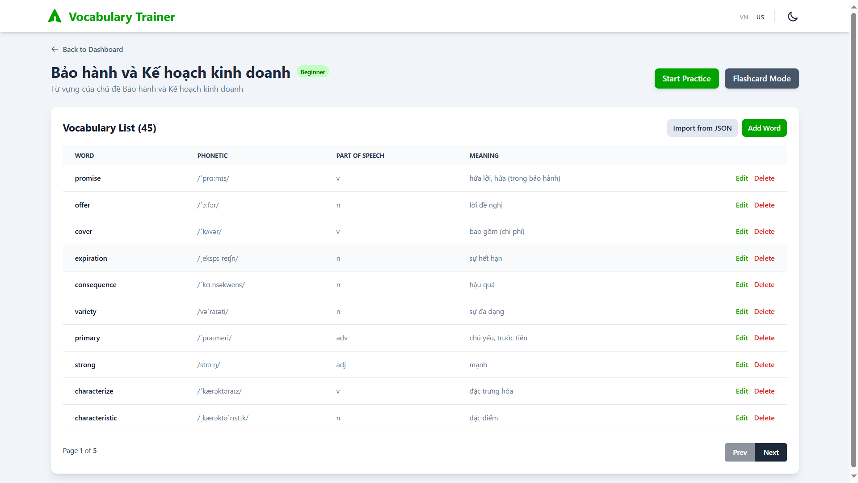
Task: Edit the word "promise"
Action: [x=741, y=178]
